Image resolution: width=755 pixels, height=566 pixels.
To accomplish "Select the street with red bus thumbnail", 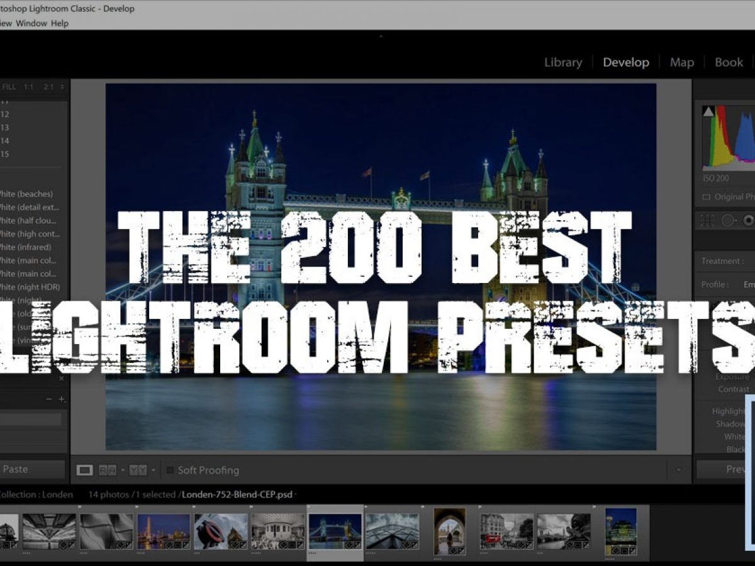I will click(x=506, y=531).
